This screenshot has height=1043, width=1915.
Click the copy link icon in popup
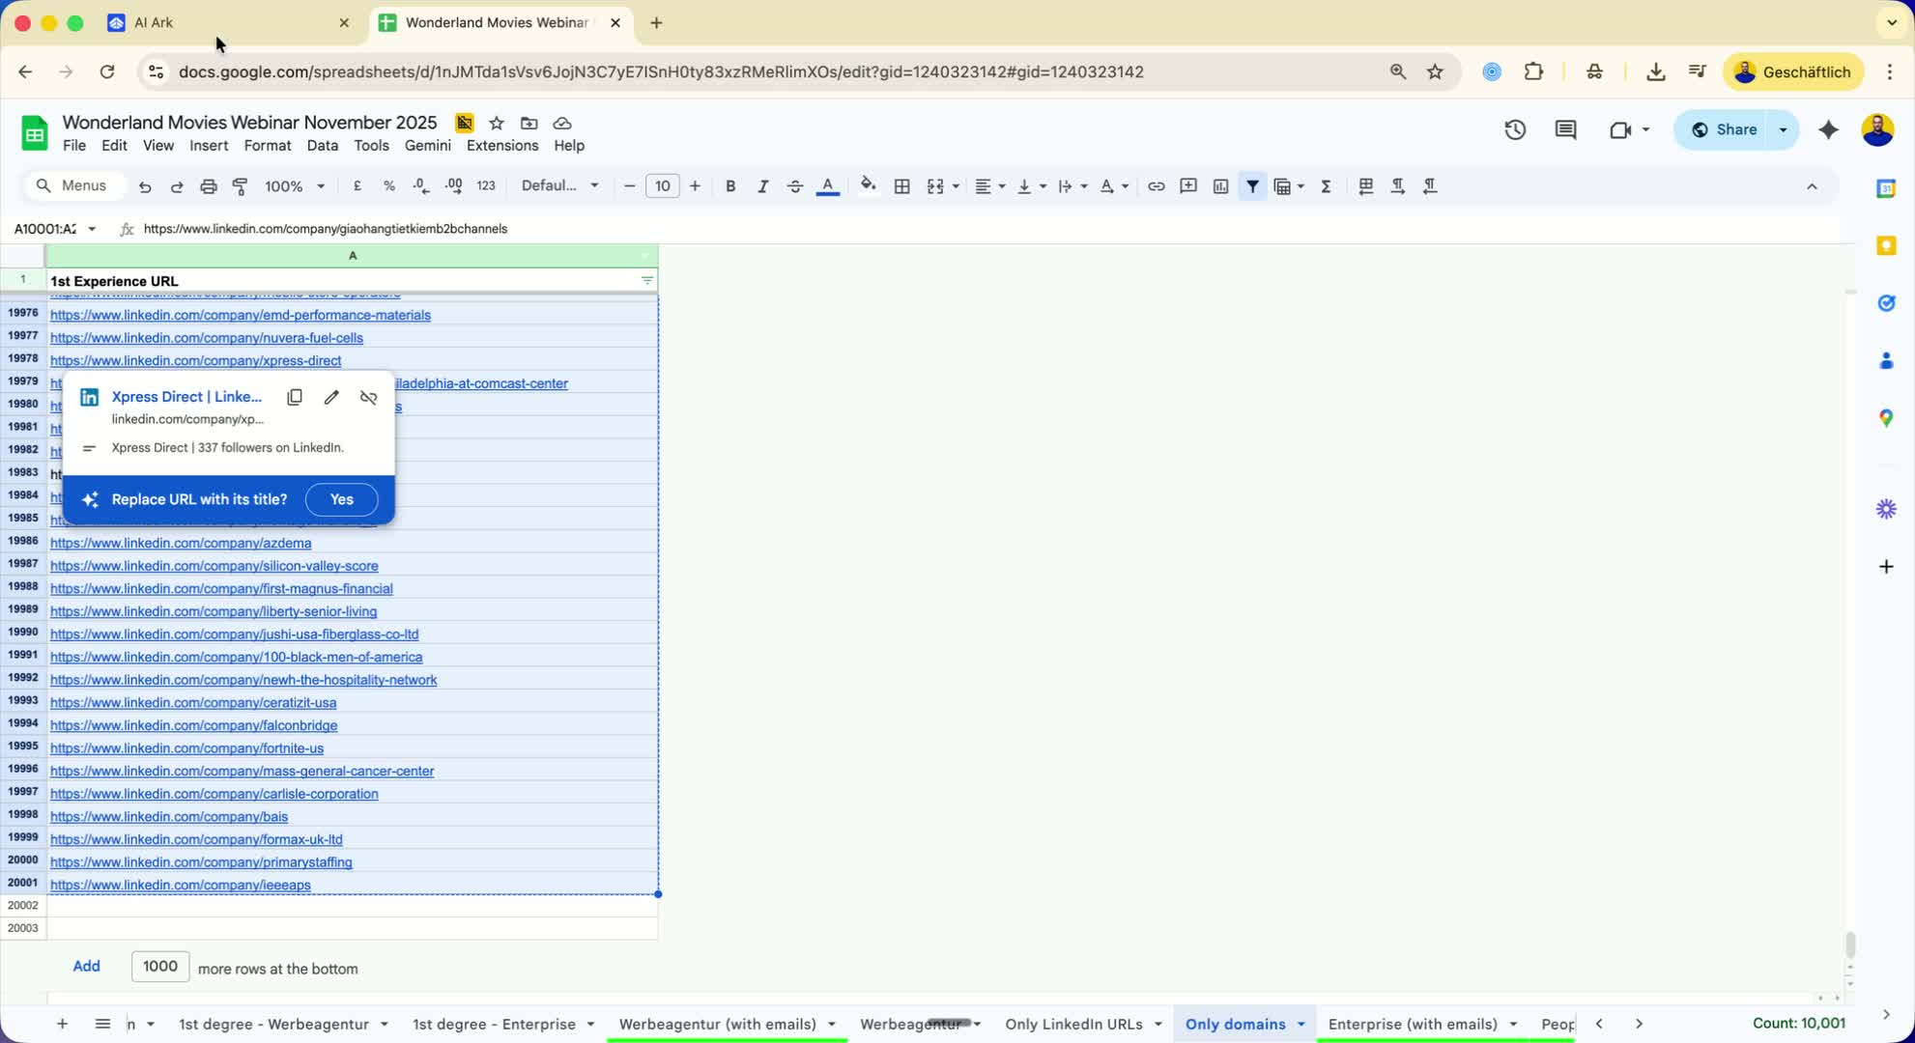coord(295,397)
